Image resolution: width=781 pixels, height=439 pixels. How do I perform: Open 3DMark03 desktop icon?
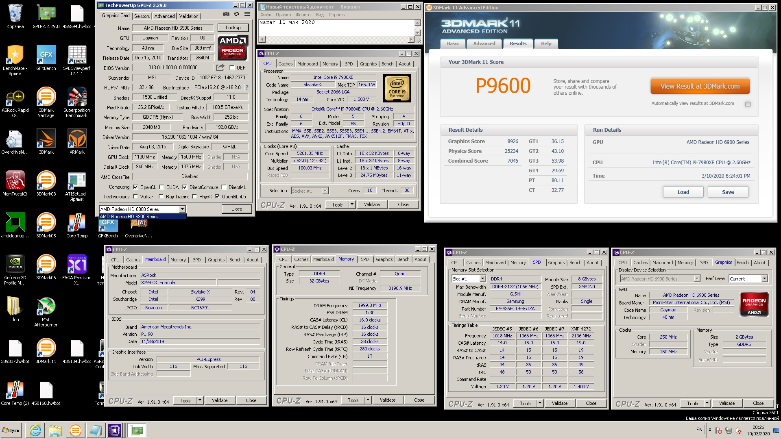click(46, 183)
